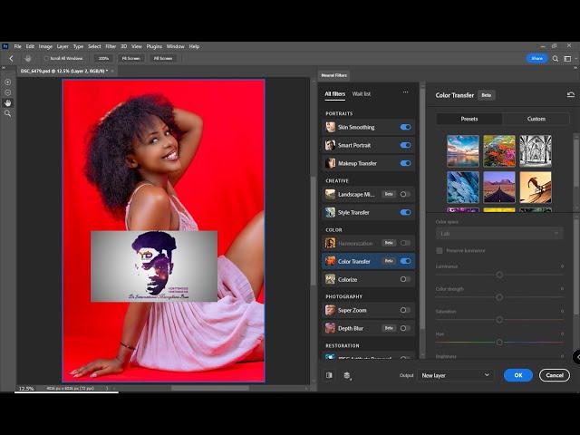This screenshot has width=580, height=435.
Task: Click the Super Zoom filter icon
Action: pyautogui.click(x=330, y=310)
